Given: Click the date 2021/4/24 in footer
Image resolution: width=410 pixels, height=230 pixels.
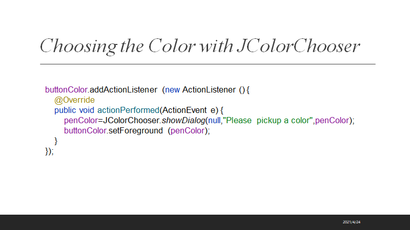Looking at the screenshot, I should (x=351, y=222).
